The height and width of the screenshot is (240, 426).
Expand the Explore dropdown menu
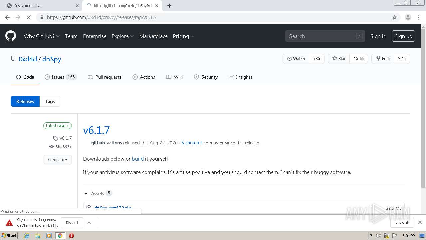point(123,36)
